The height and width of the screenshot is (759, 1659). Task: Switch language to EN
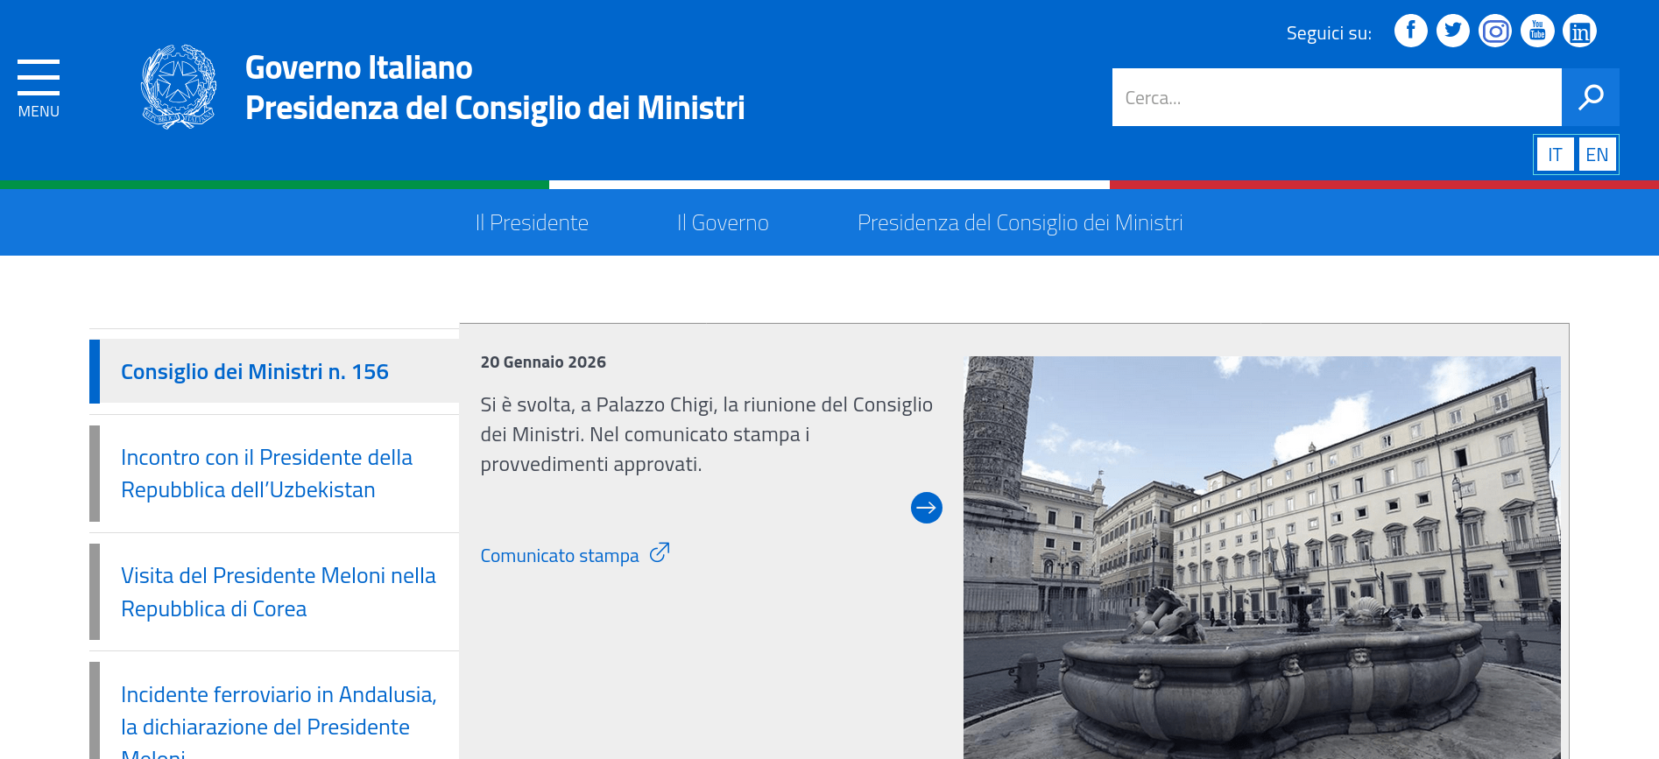tap(1597, 155)
